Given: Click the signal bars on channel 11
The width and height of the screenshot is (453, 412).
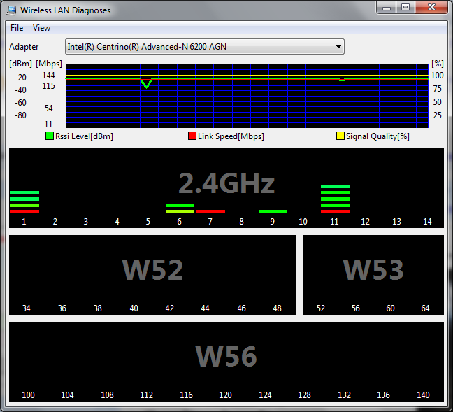Looking at the screenshot, I should tap(335, 199).
